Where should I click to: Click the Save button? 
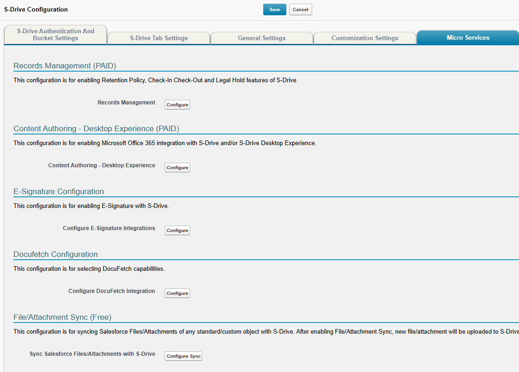[x=274, y=10]
